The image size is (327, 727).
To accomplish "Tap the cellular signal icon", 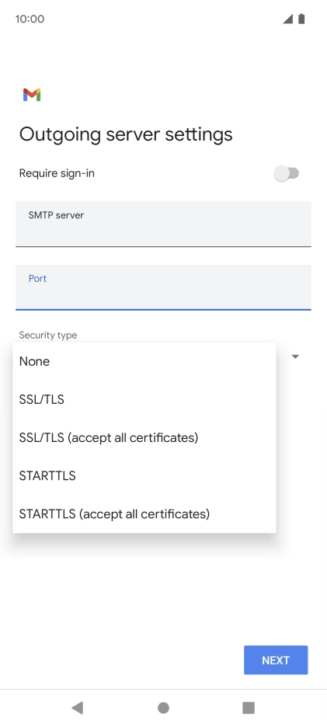I will 288,19.
